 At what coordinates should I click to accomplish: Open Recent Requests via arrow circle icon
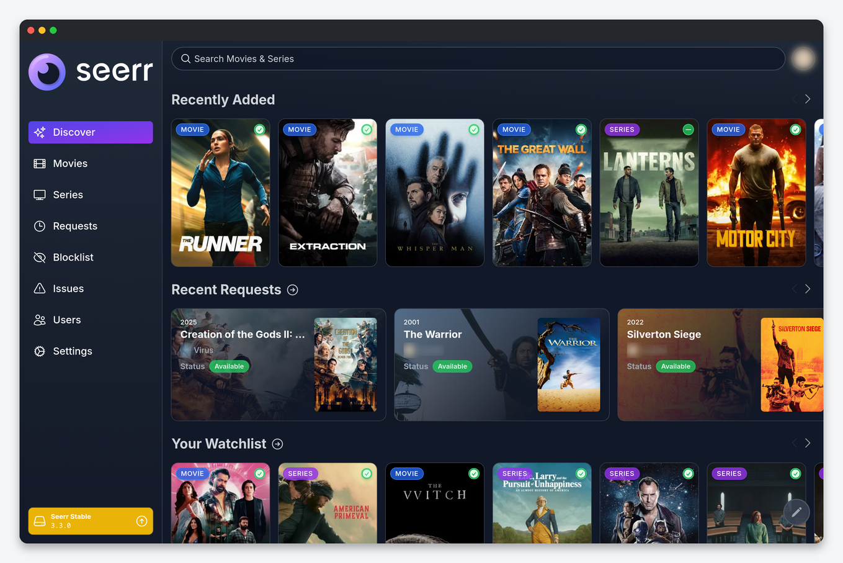[x=293, y=290]
